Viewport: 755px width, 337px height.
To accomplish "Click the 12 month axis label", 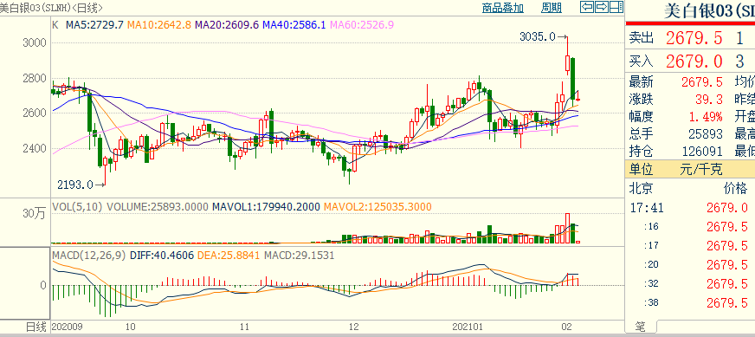I will (x=354, y=327).
